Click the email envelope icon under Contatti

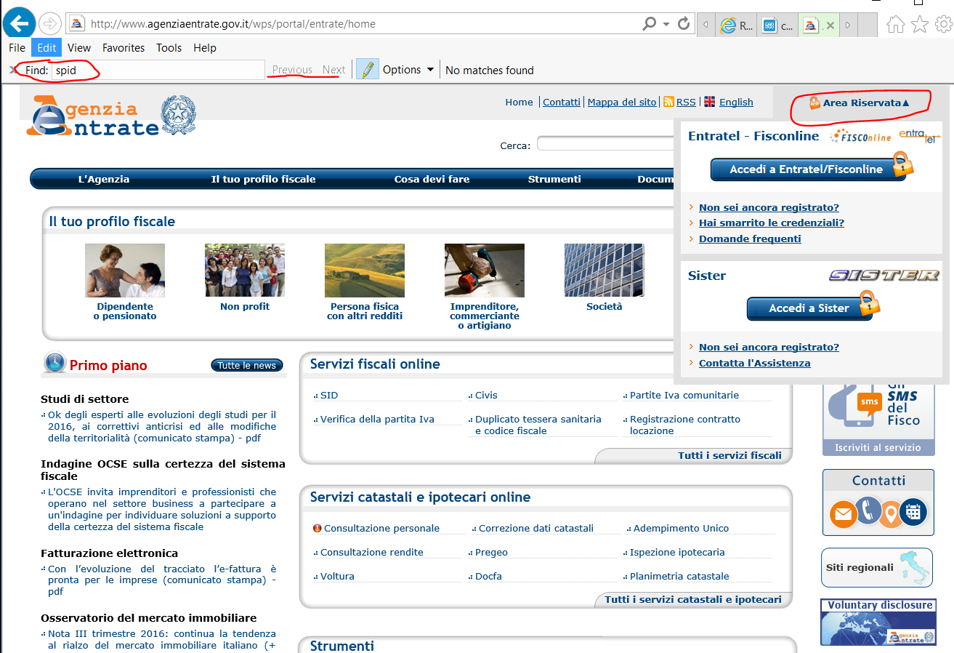pyautogui.click(x=844, y=515)
